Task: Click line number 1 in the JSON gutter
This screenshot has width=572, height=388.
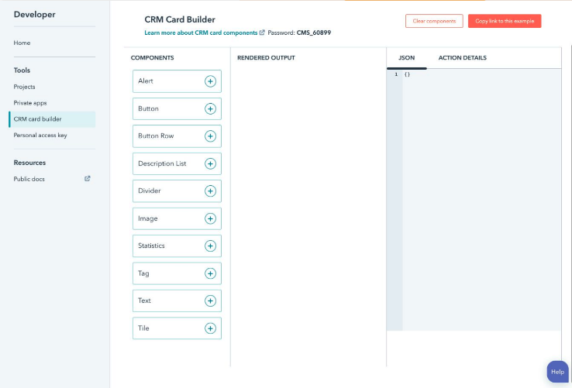Action: click(x=396, y=74)
